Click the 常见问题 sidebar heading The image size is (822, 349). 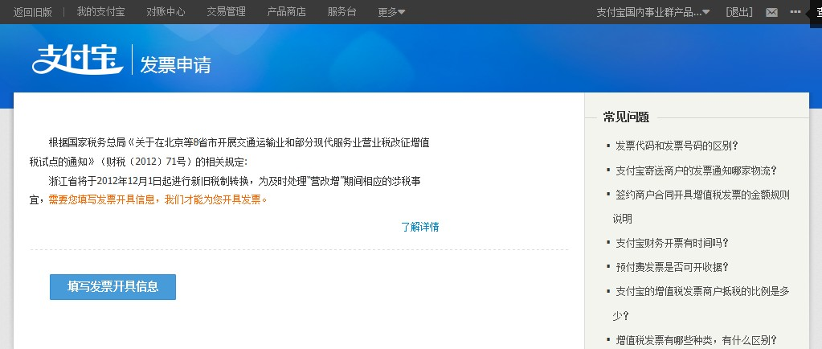click(626, 117)
